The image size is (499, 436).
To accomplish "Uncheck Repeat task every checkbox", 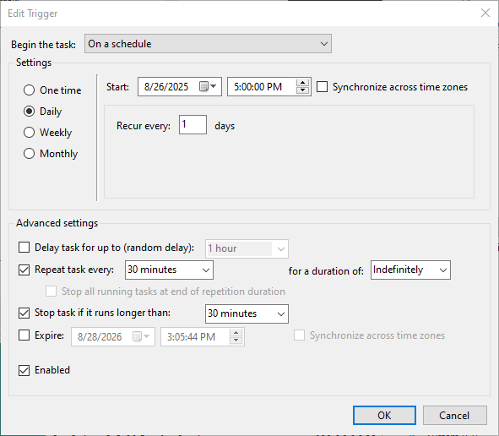I will (24, 270).
